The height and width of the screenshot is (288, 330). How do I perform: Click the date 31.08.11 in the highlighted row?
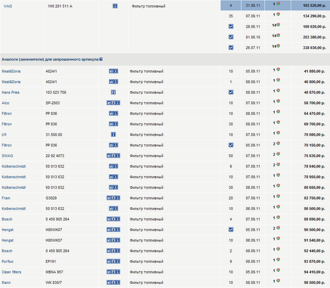[x=253, y=5]
